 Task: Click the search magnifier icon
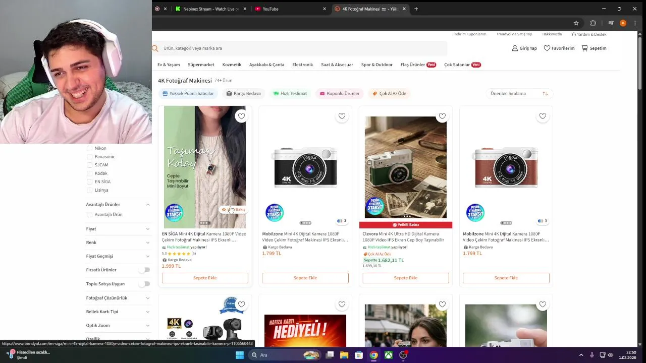pyautogui.click(x=155, y=48)
